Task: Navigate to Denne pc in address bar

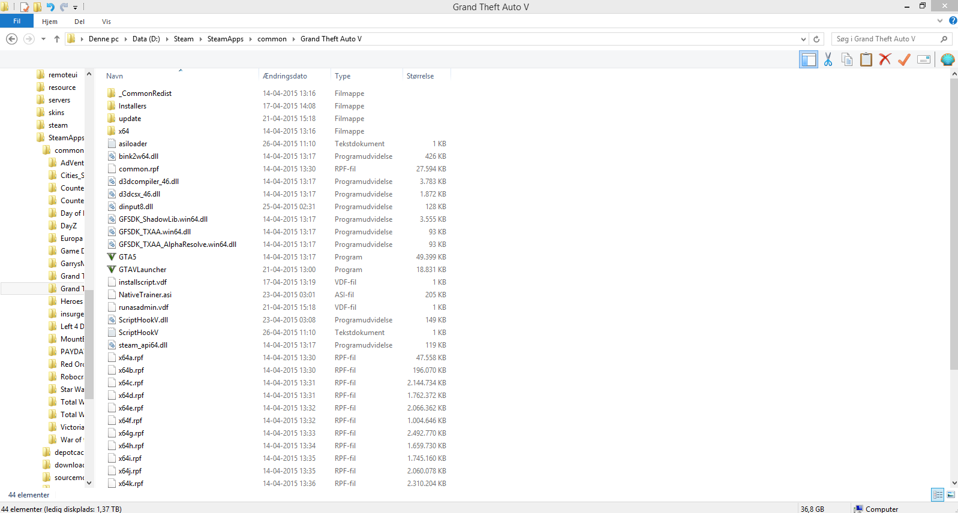Action: (x=104, y=39)
